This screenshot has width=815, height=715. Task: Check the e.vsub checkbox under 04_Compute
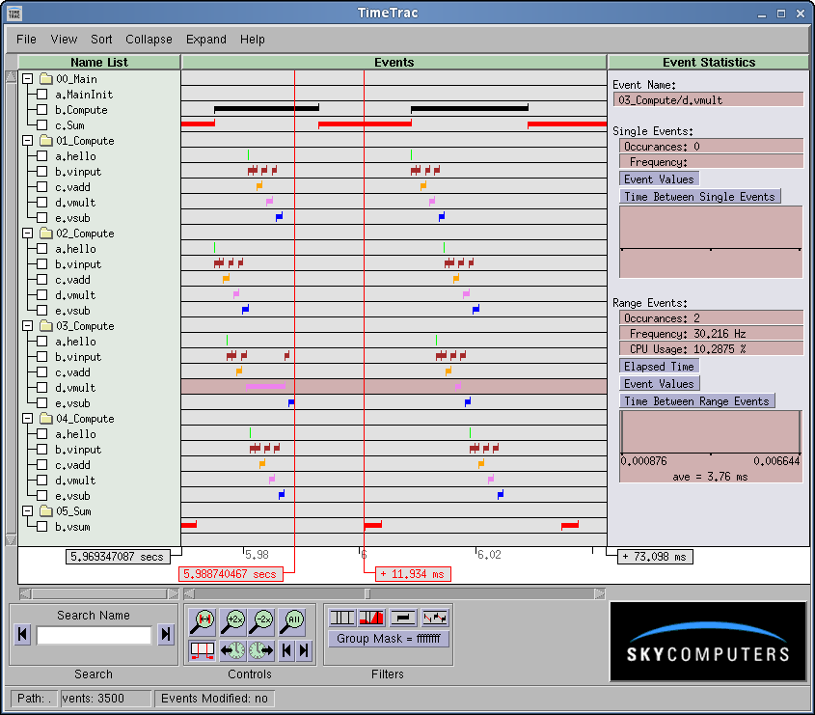tap(42, 496)
